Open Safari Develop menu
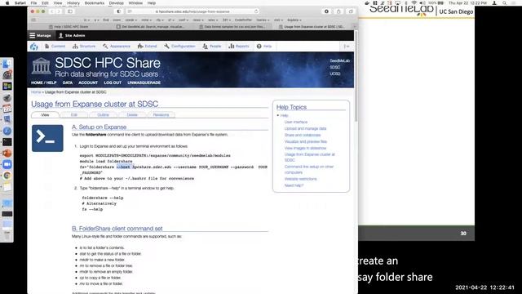The height and width of the screenshot is (294, 522). (x=116, y=3)
